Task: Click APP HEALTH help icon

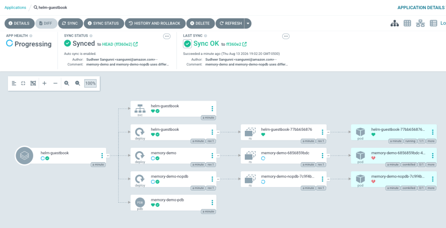Action: pyautogui.click(x=31, y=36)
